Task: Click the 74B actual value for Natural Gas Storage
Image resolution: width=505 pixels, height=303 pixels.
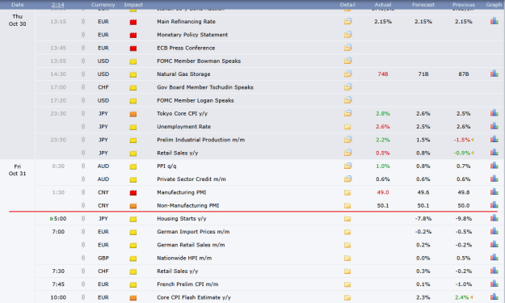Action: click(x=383, y=74)
